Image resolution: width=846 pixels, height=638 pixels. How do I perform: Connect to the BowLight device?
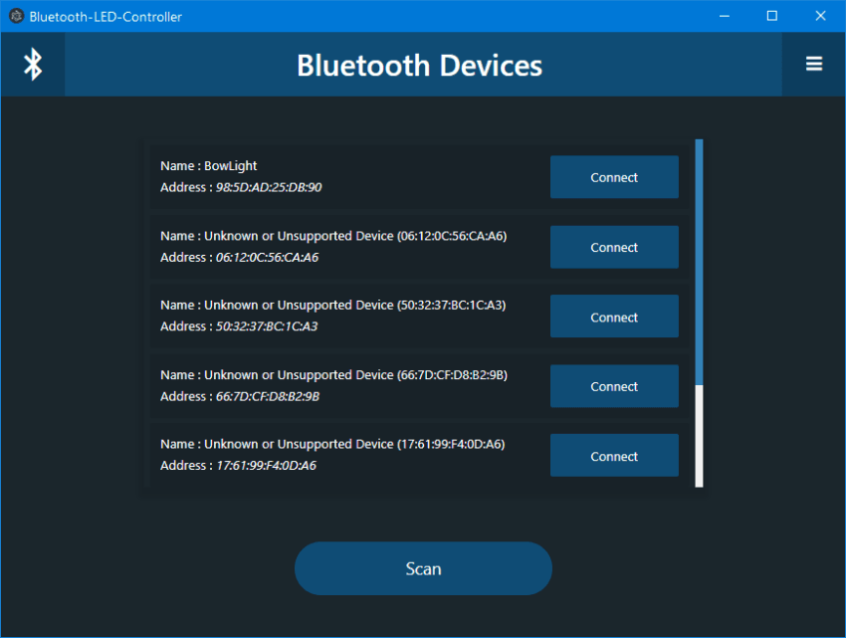point(614,176)
